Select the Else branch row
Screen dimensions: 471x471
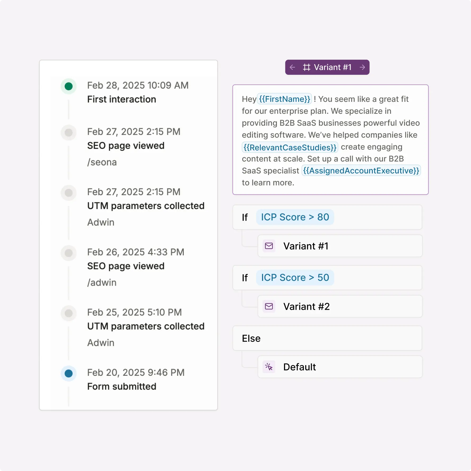327,338
